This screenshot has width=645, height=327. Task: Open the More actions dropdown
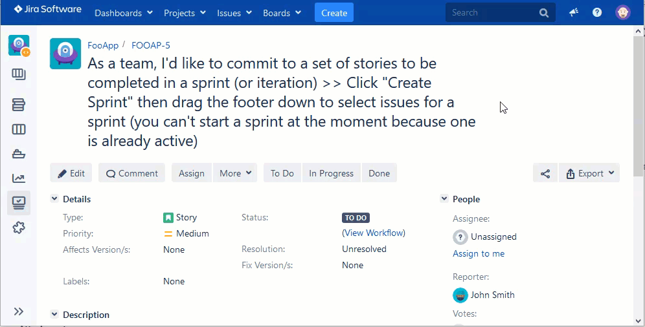click(x=234, y=173)
